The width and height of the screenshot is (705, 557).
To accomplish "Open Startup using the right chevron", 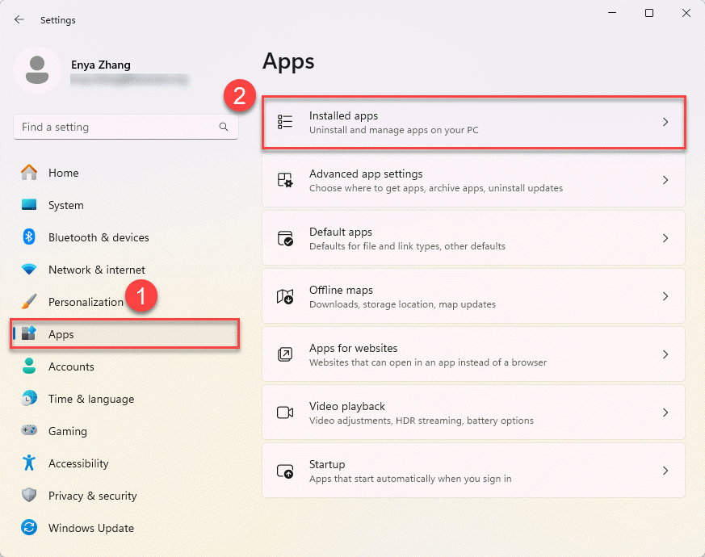I will (x=665, y=471).
